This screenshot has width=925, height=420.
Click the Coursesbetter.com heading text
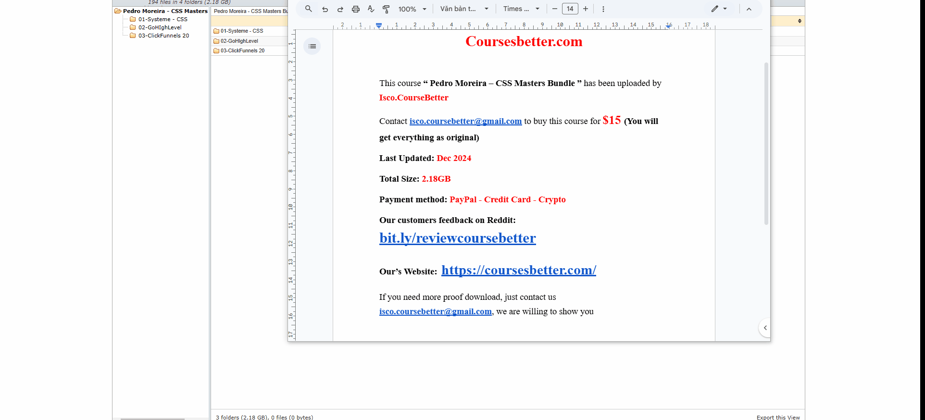click(x=524, y=42)
